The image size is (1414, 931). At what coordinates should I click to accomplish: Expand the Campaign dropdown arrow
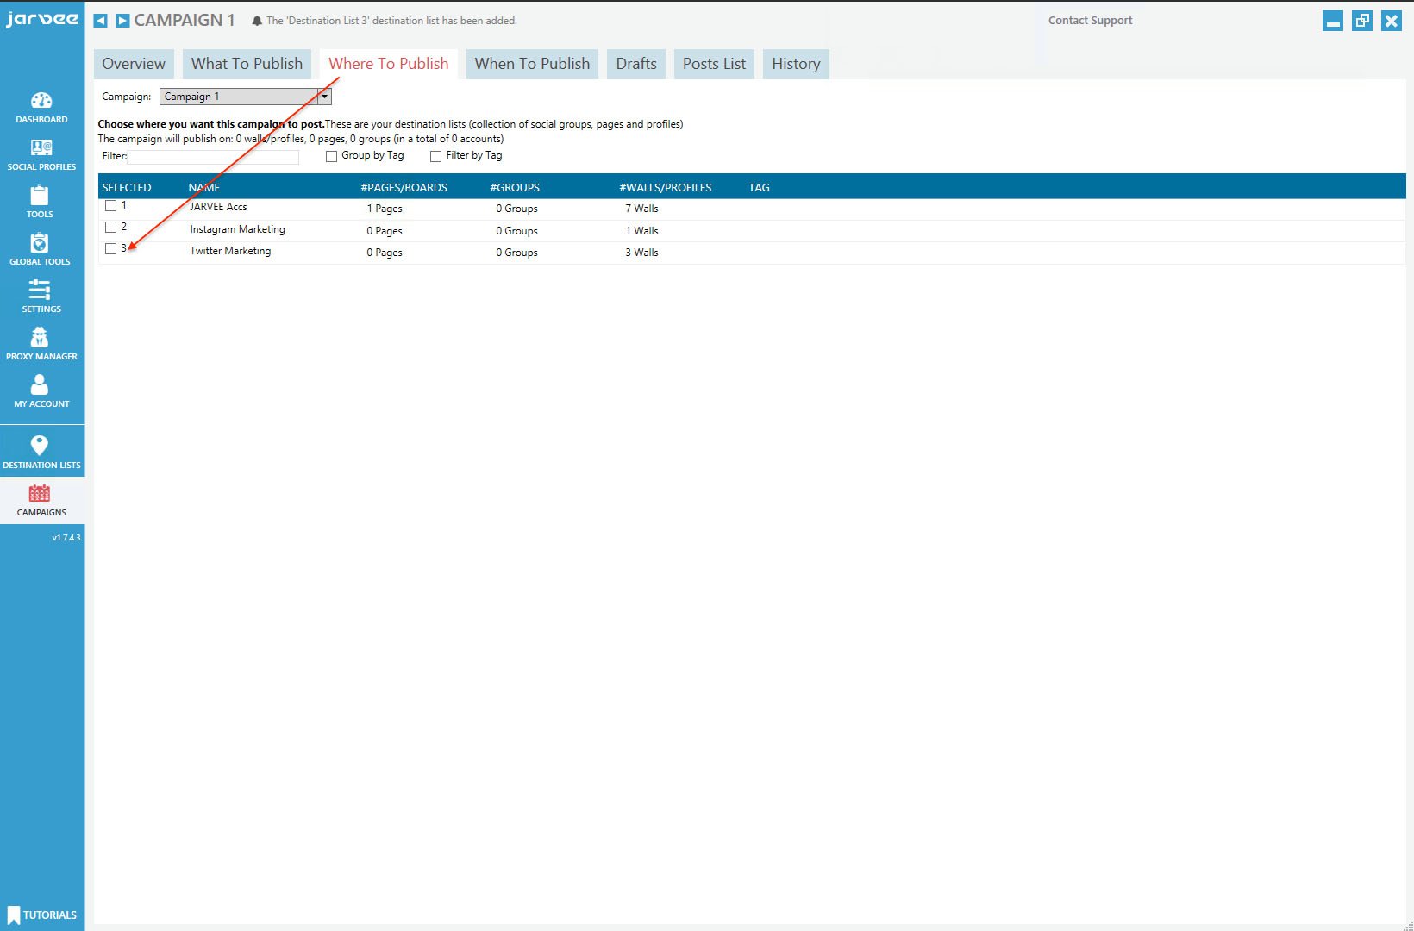(x=324, y=97)
